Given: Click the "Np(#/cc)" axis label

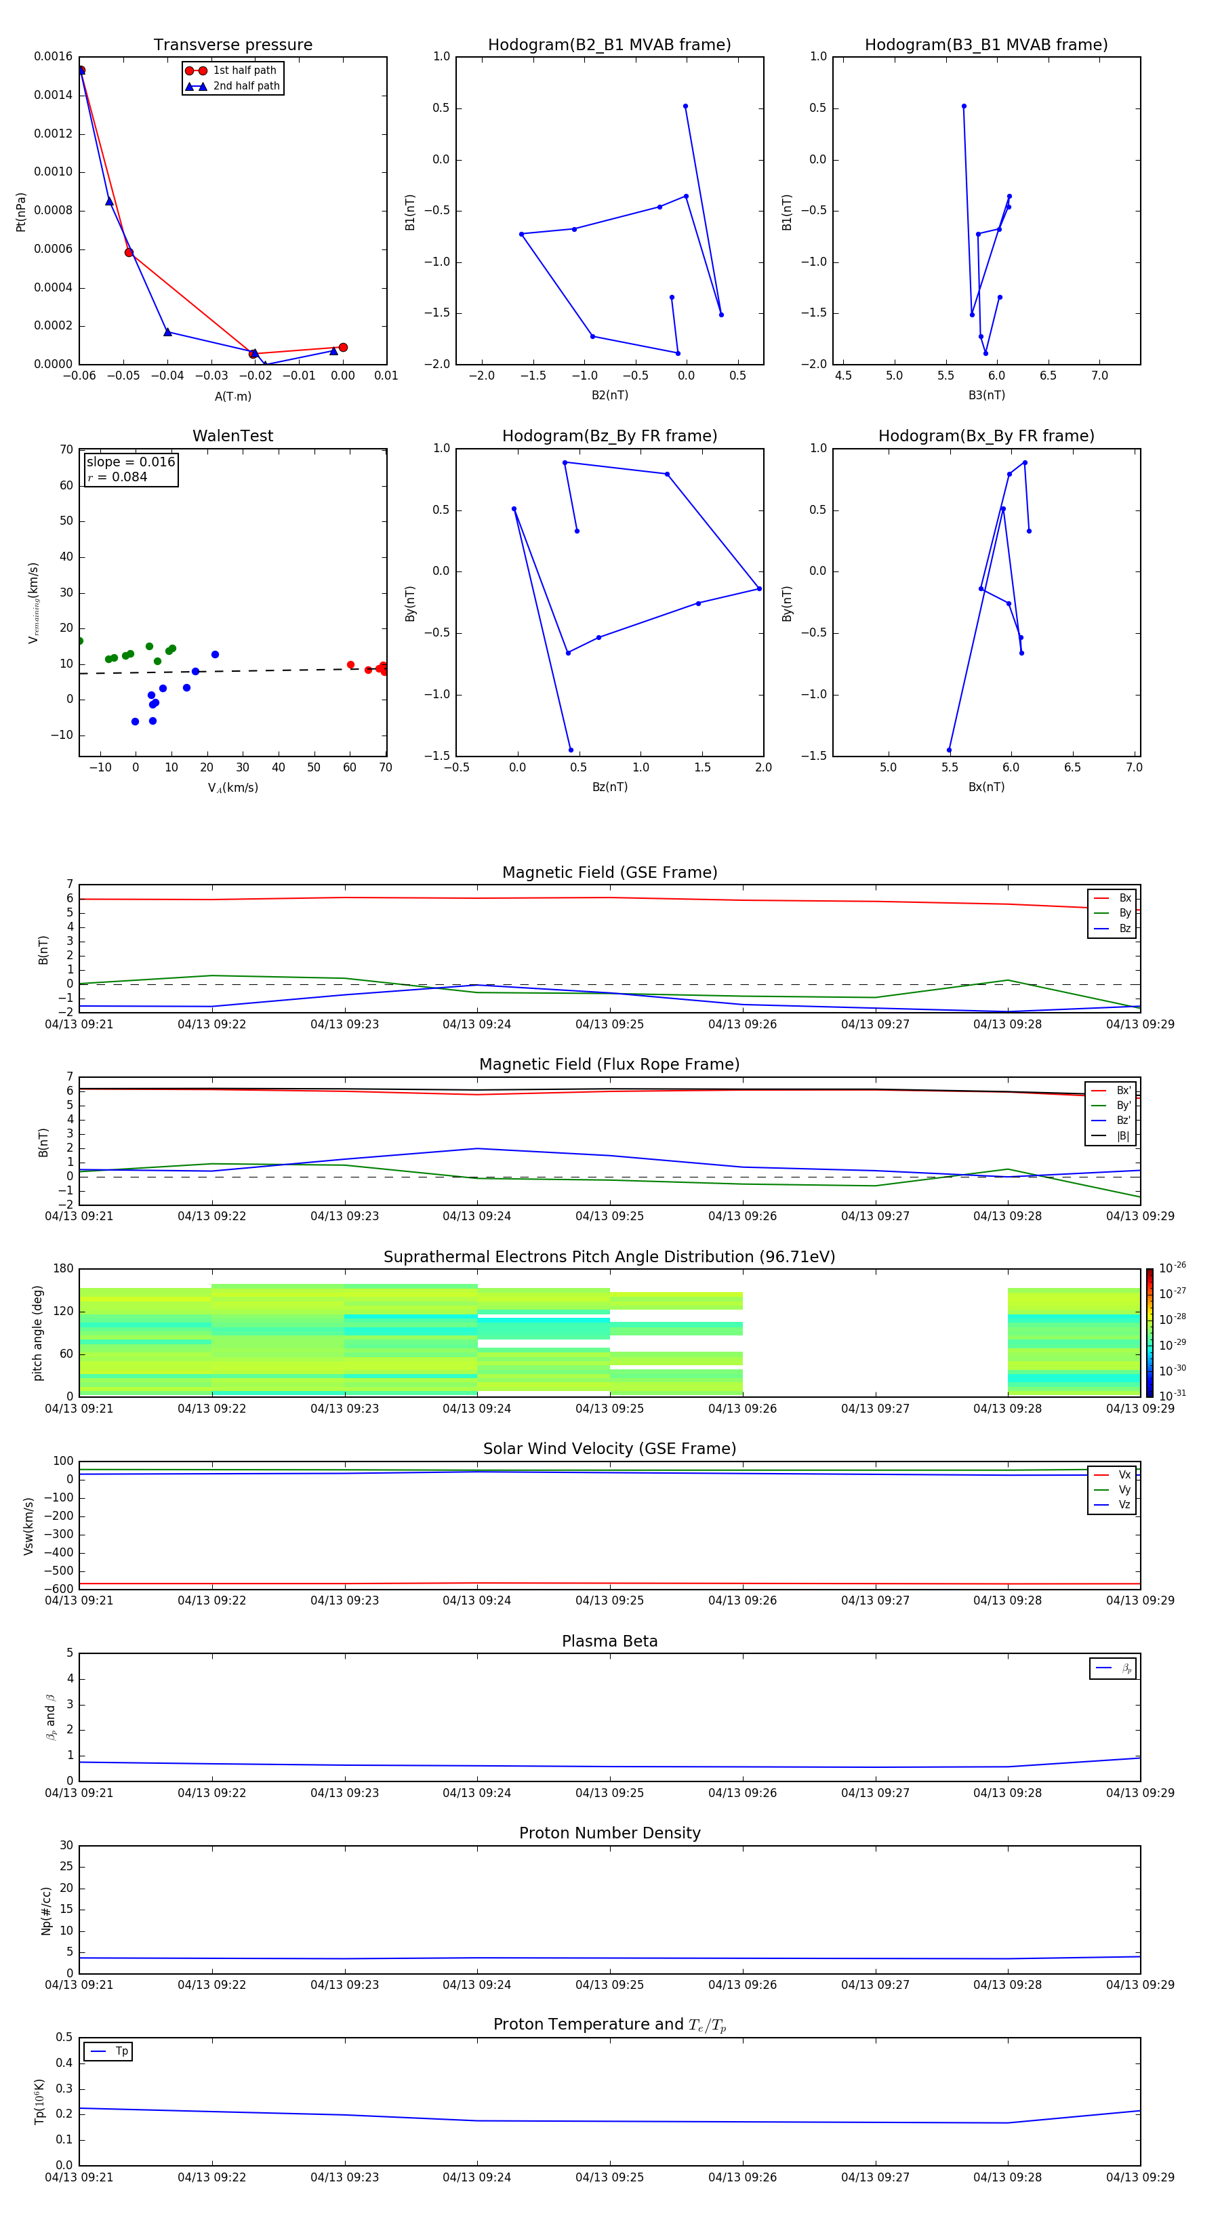Looking at the screenshot, I should pyautogui.click(x=46, y=1910).
